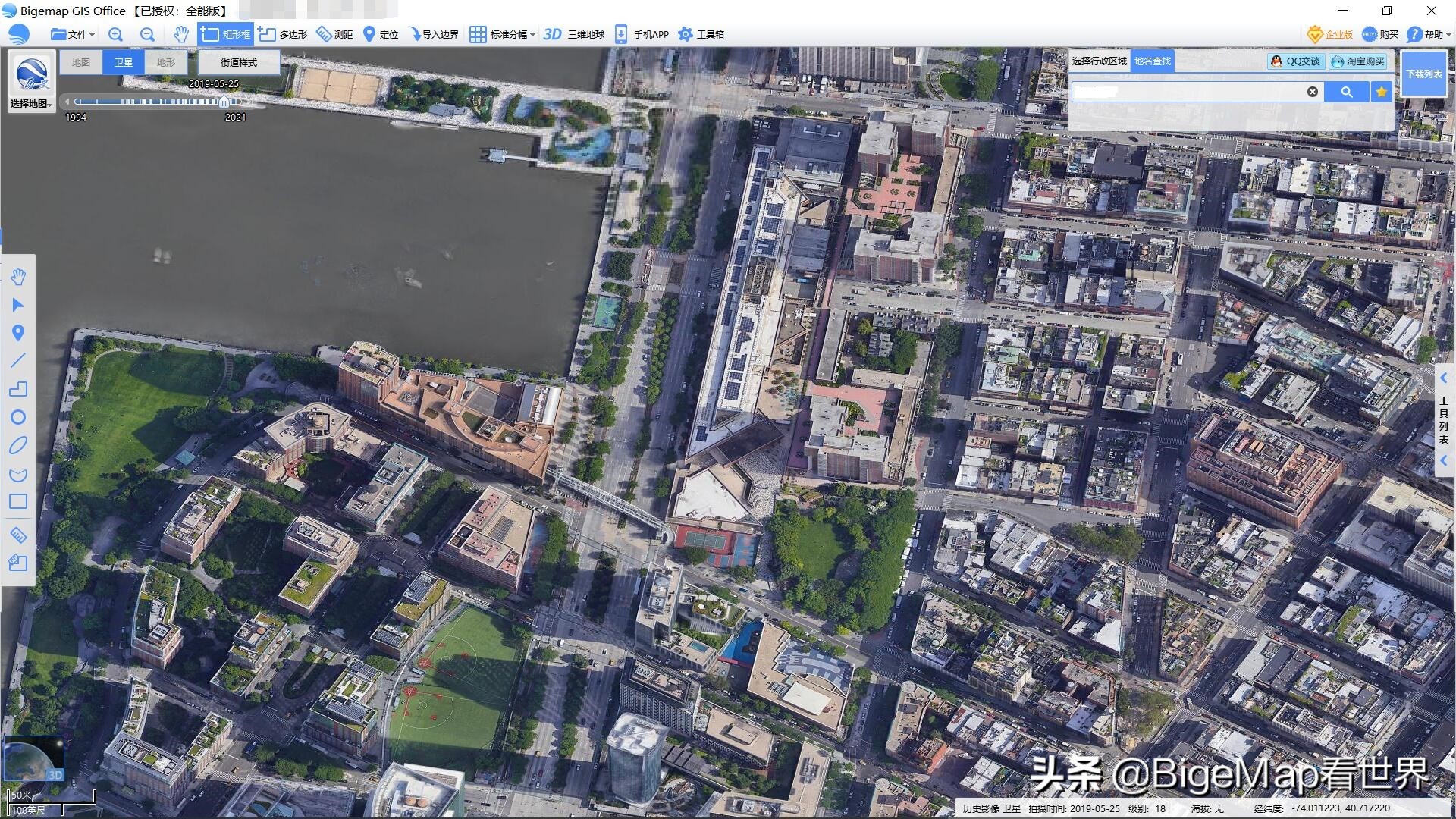Select the placemark pin tool in left sidebar

pos(18,333)
